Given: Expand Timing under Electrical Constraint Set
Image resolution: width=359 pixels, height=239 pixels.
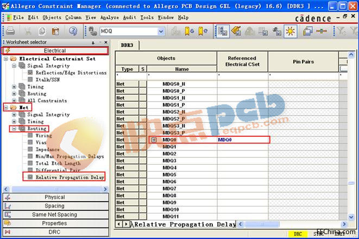Looking at the screenshot, I should click(14, 87).
